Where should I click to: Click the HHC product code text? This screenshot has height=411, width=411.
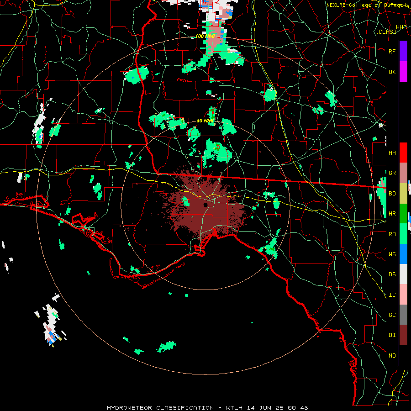pyautogui.click(x=401, y=27)
